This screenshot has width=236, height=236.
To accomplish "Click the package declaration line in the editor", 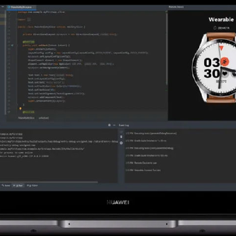I will tap(41, 12).
